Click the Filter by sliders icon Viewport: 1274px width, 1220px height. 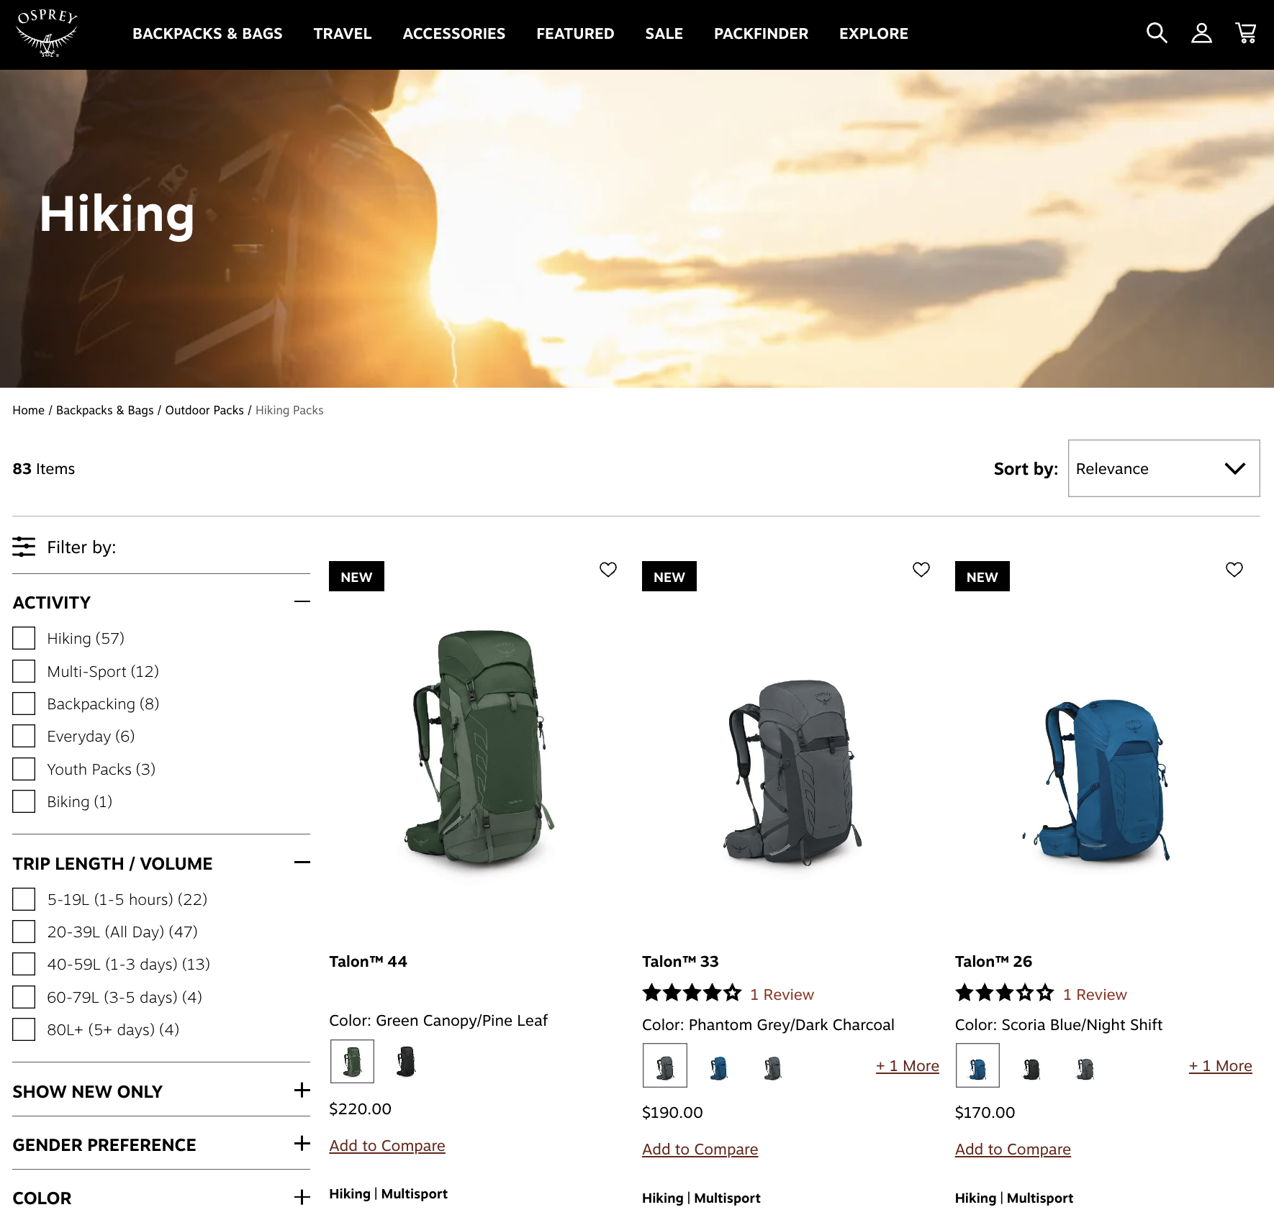coord(24,547)
